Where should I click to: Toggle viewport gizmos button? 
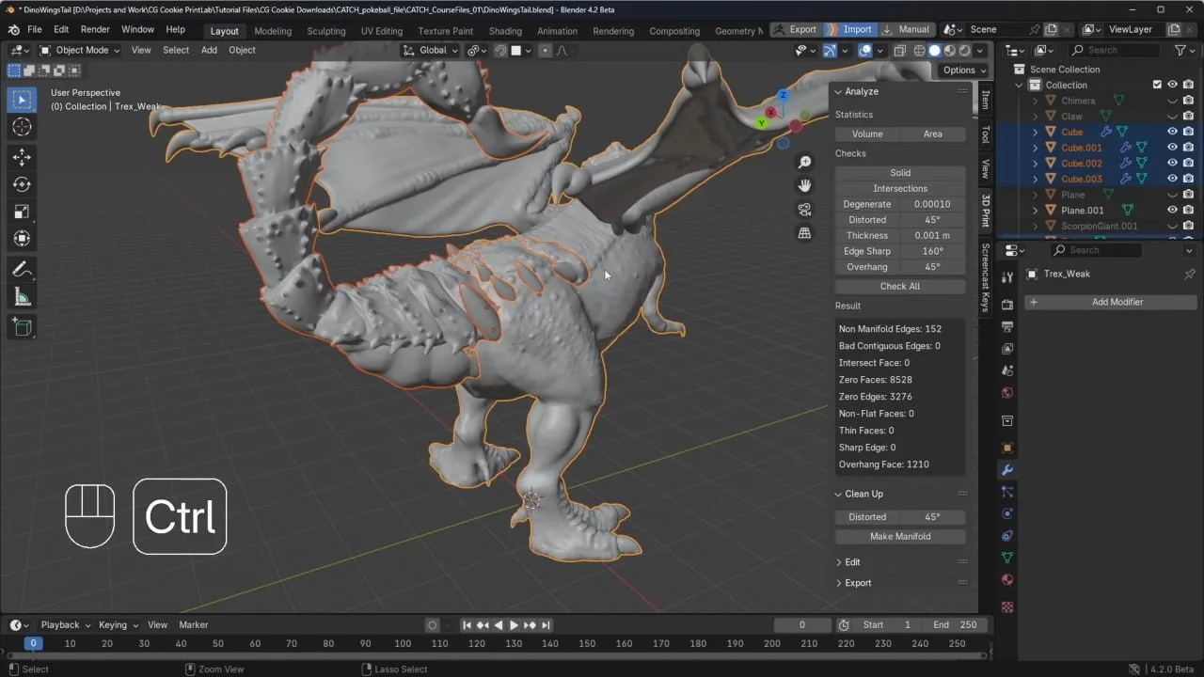(x=831, y=50)
